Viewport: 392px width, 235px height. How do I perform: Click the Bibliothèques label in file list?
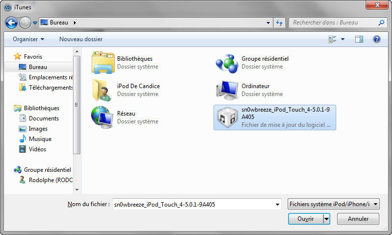pyautogui.click(x=135, y=59)
